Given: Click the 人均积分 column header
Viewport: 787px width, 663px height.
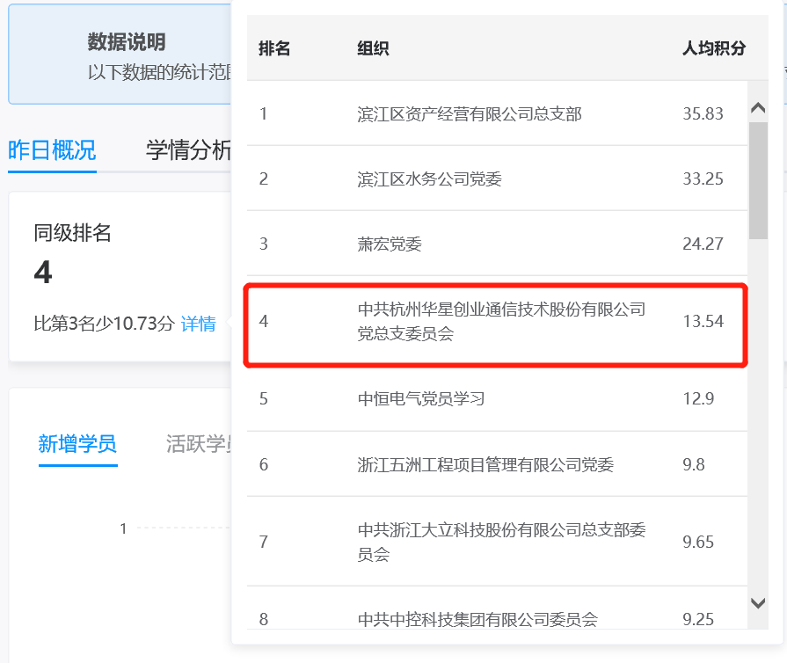Looking at the screenshot, I should (714, 48).
